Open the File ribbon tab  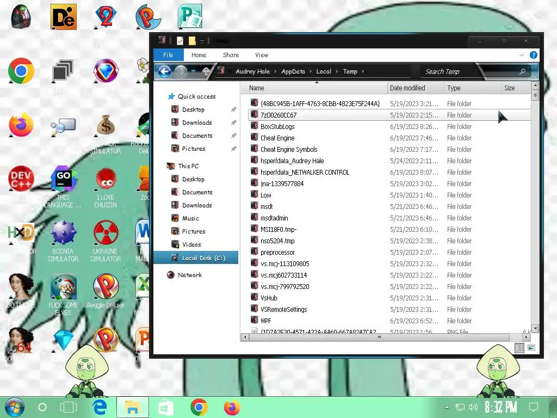tap(169, 55)
